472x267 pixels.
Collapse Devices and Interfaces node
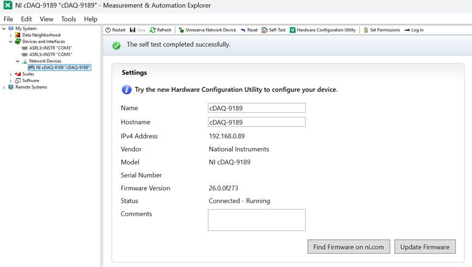(11, 41)
